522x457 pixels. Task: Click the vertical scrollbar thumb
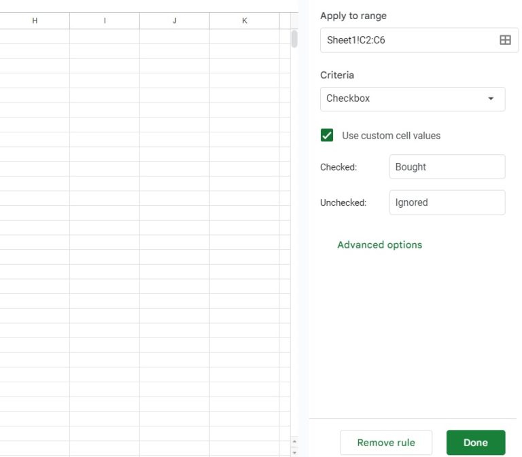coord(294,39)
